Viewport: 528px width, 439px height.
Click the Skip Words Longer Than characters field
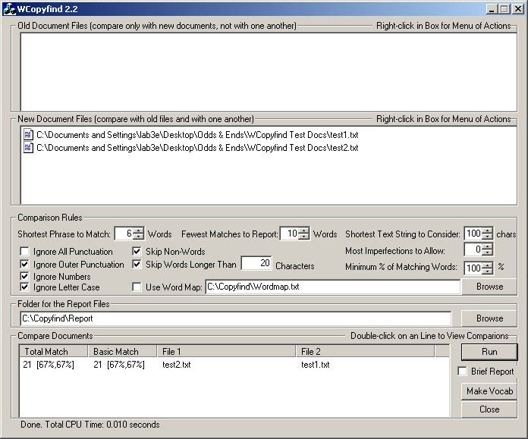pyautogui.click(x=256, y=263)
